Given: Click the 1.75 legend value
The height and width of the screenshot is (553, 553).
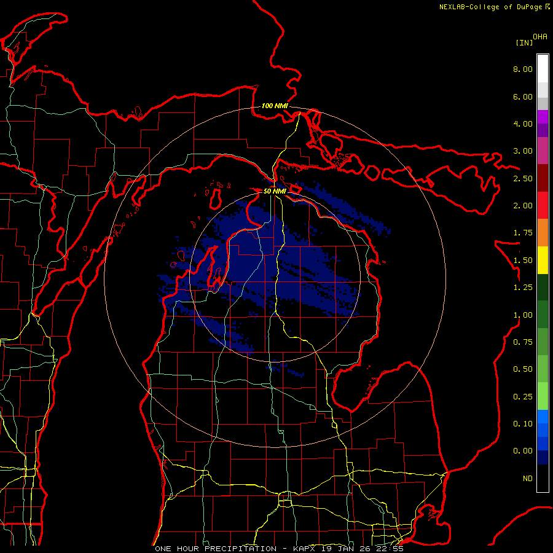Looking at the screenshot, I should (523, 233).
